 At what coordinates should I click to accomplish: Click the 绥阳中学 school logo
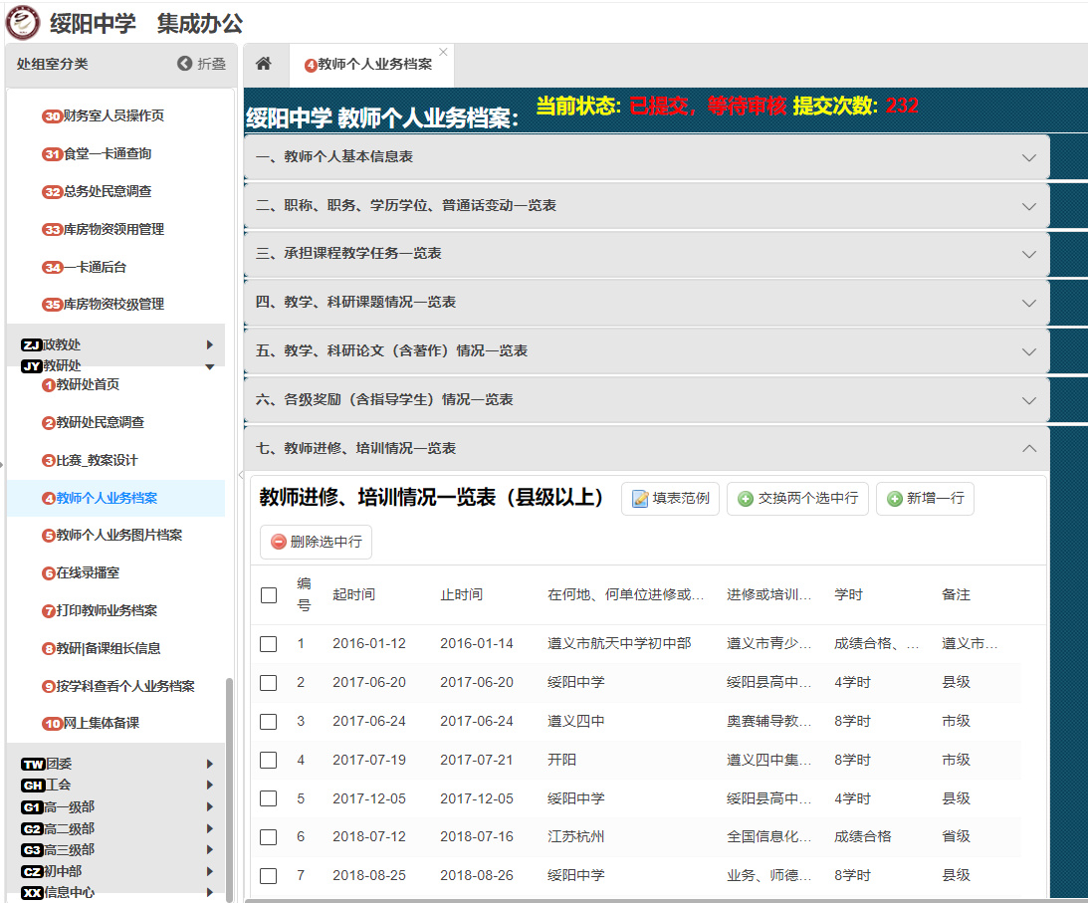pos(22,22)
